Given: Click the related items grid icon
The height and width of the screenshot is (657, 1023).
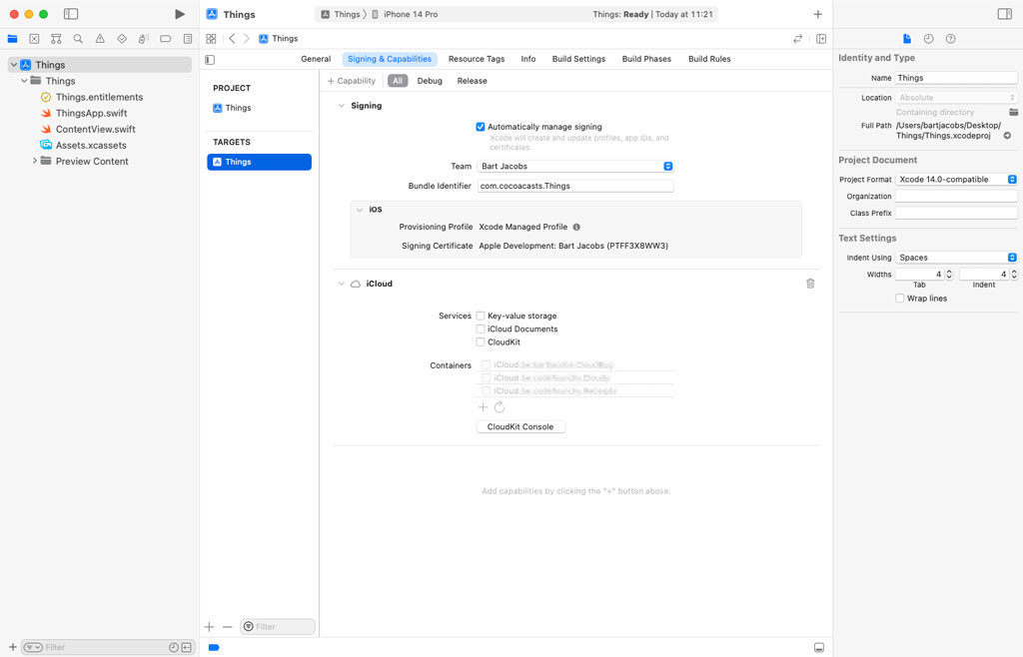Looking at the screenshot, I should [x=211, y=39].
